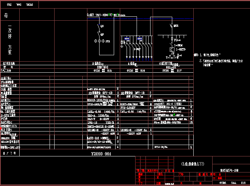Screen dimensions: 250x186
Task: Select the "LW5-16 YH3/3" switch entry
Action: click(x=101, y=123)
